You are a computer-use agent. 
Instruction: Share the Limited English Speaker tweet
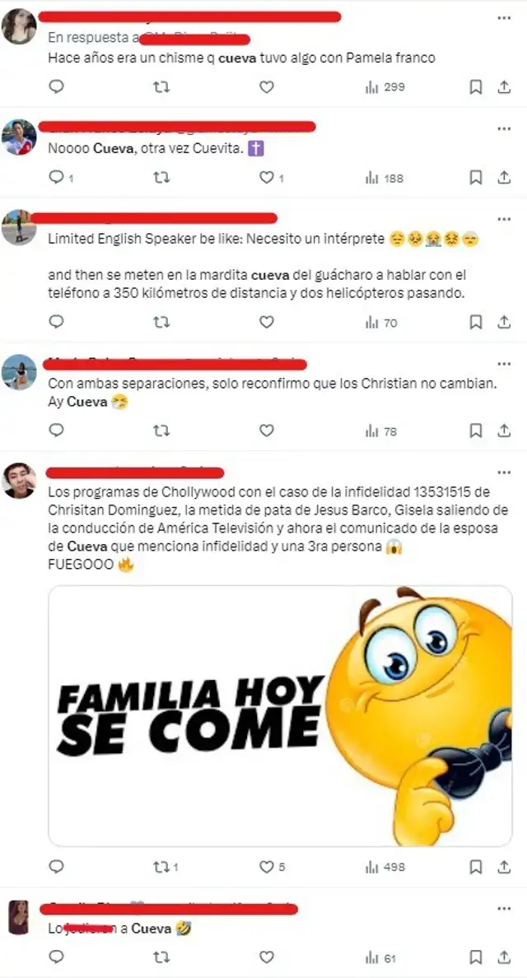[504, 322]
